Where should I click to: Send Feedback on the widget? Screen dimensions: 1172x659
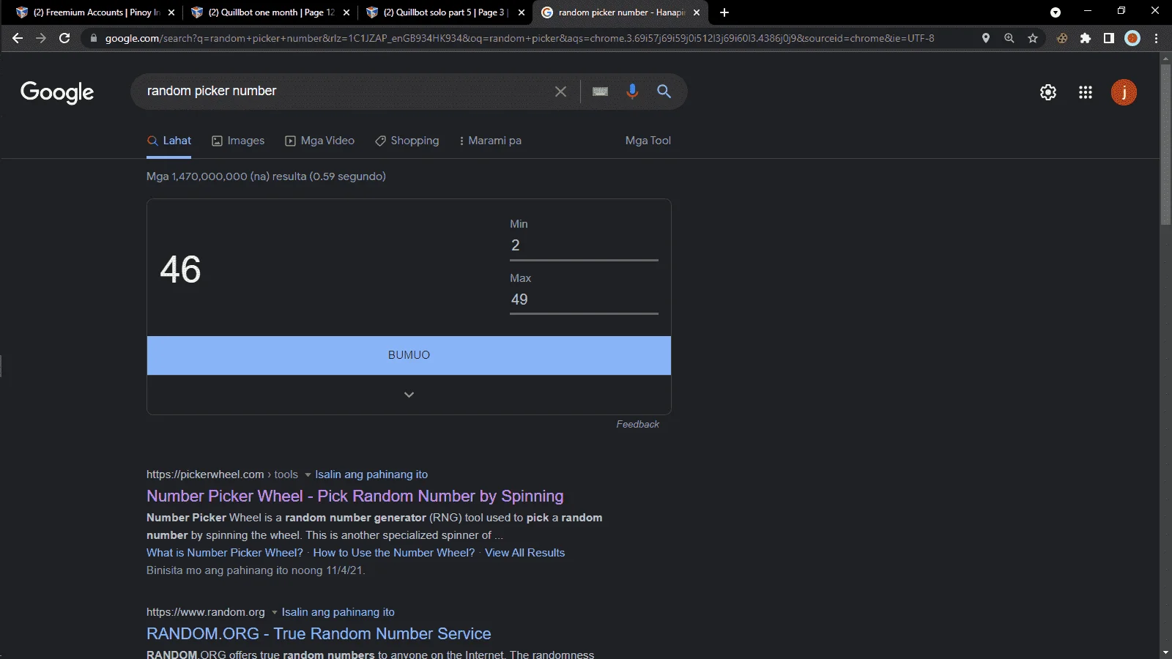click(x=637, y=424)
